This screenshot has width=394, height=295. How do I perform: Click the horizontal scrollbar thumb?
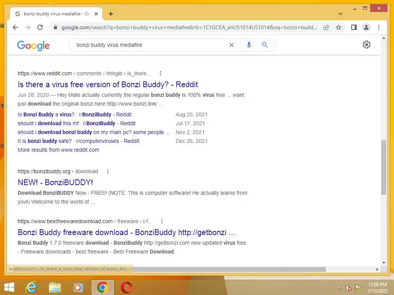click(229, 269)
